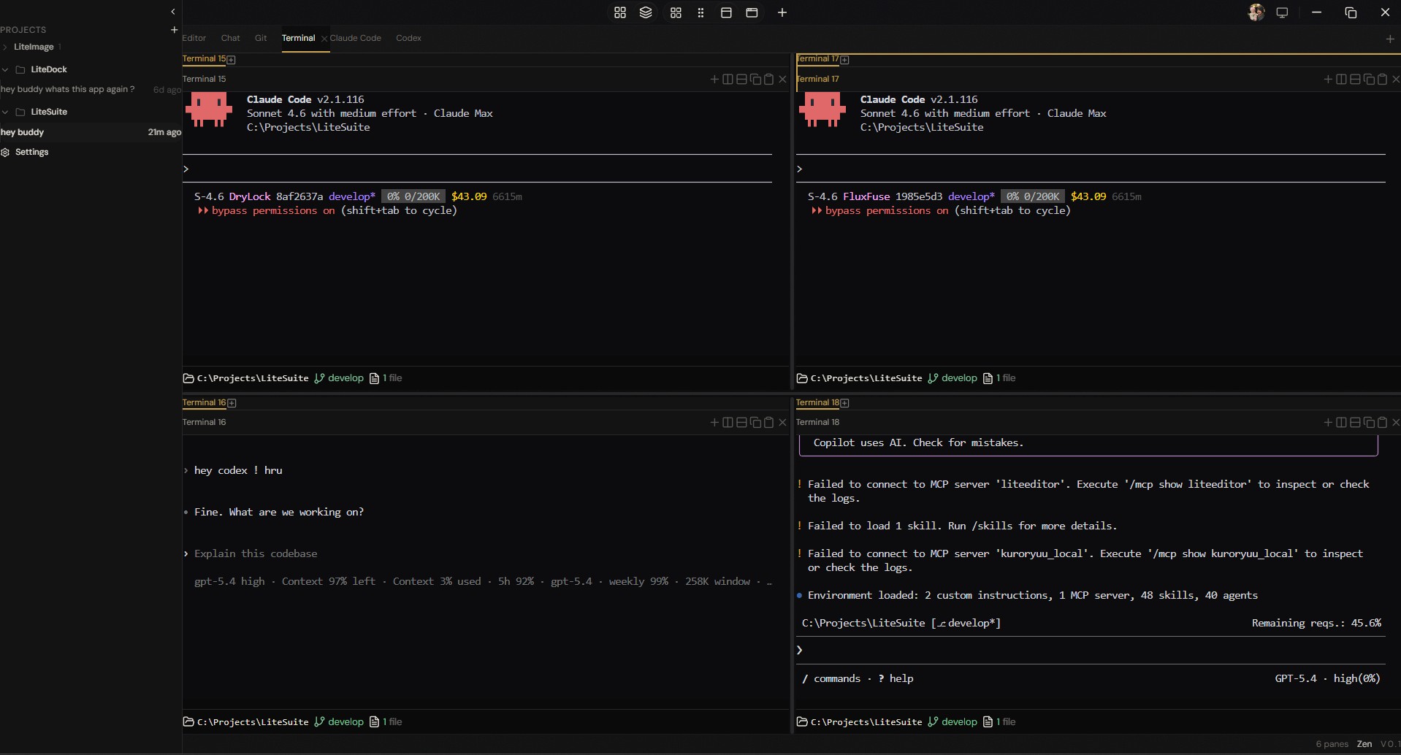The image size is (1401, 755).
Task: Split Terminal 18 vertically with the split icon
Action: 1342,423
